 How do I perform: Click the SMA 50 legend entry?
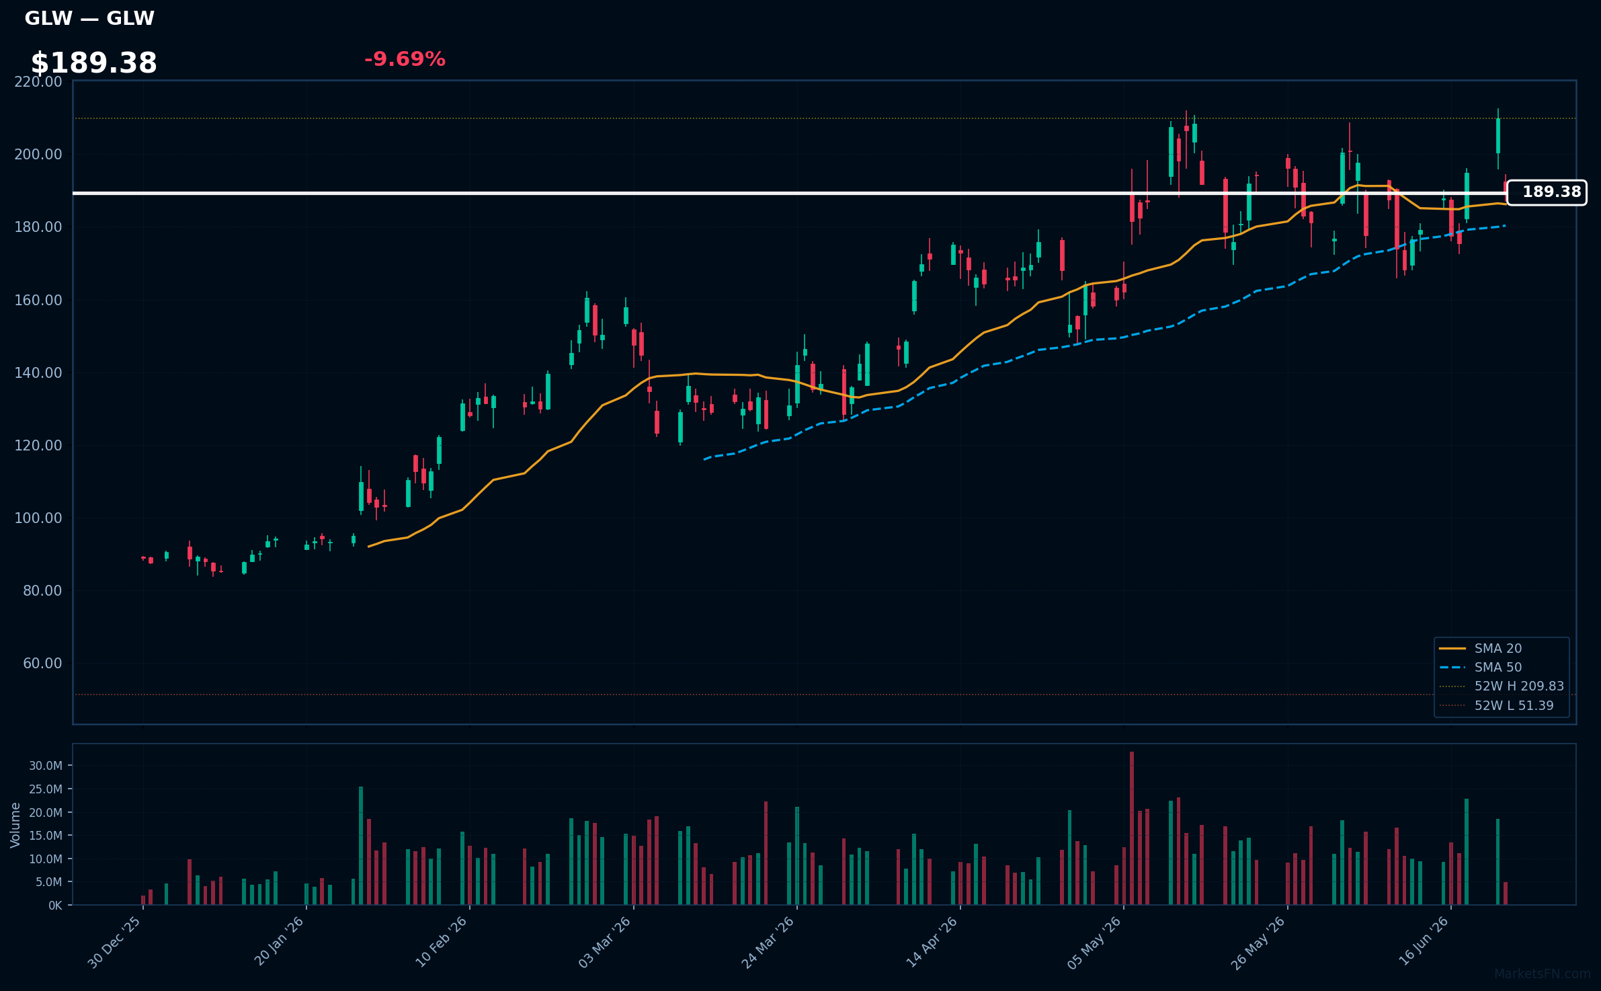(1480, 667)
